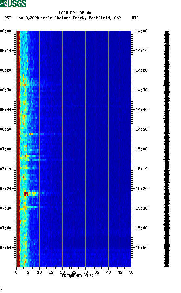
Task: Click the 06:10 PST time label
Action: pos(6,51)
